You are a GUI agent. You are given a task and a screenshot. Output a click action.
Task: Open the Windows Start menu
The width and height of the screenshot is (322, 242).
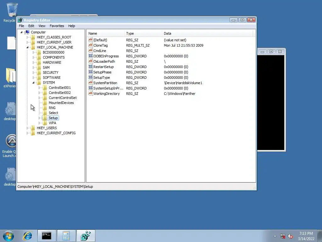coord(8,236)
